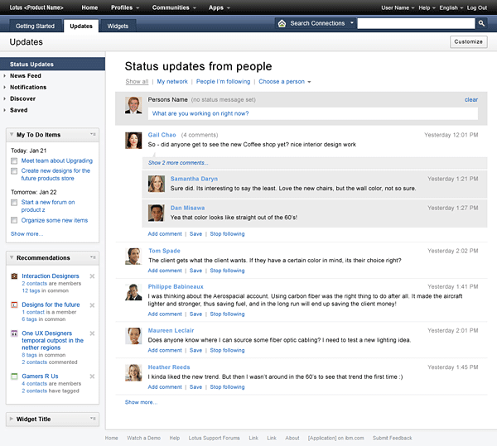Open the Communities dropdown menu

point(174,7)
